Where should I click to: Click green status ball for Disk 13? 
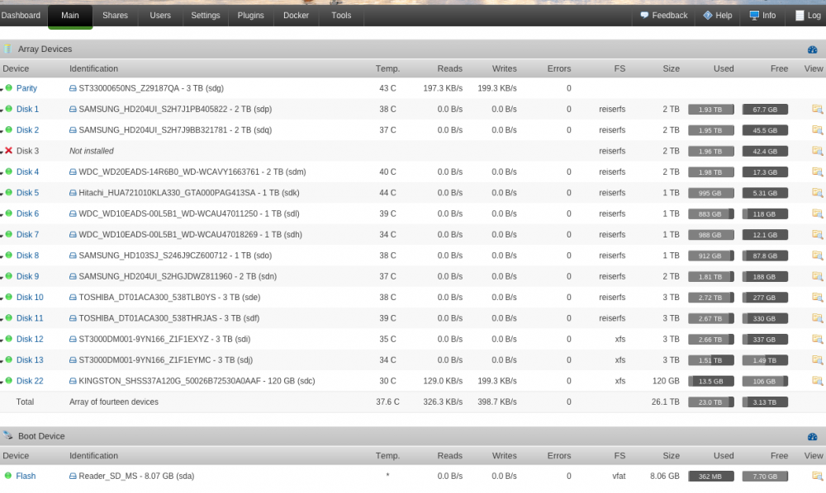(x=8, y=359)
